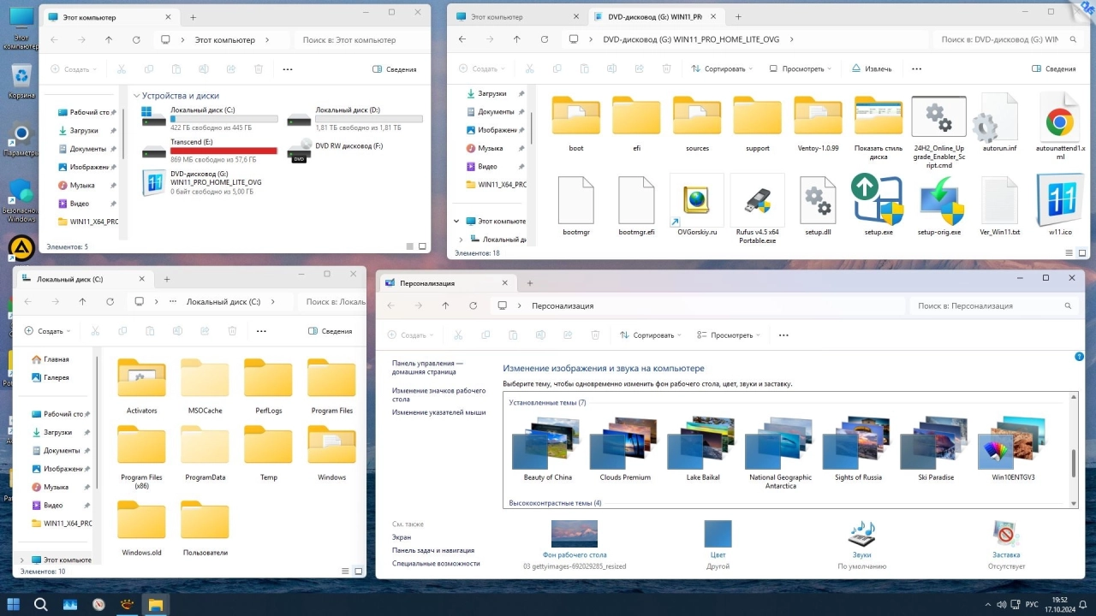Open Музыка in DVD window sidebar
The width and height of the screenshot is (1096, 616).
pos(491,148)
